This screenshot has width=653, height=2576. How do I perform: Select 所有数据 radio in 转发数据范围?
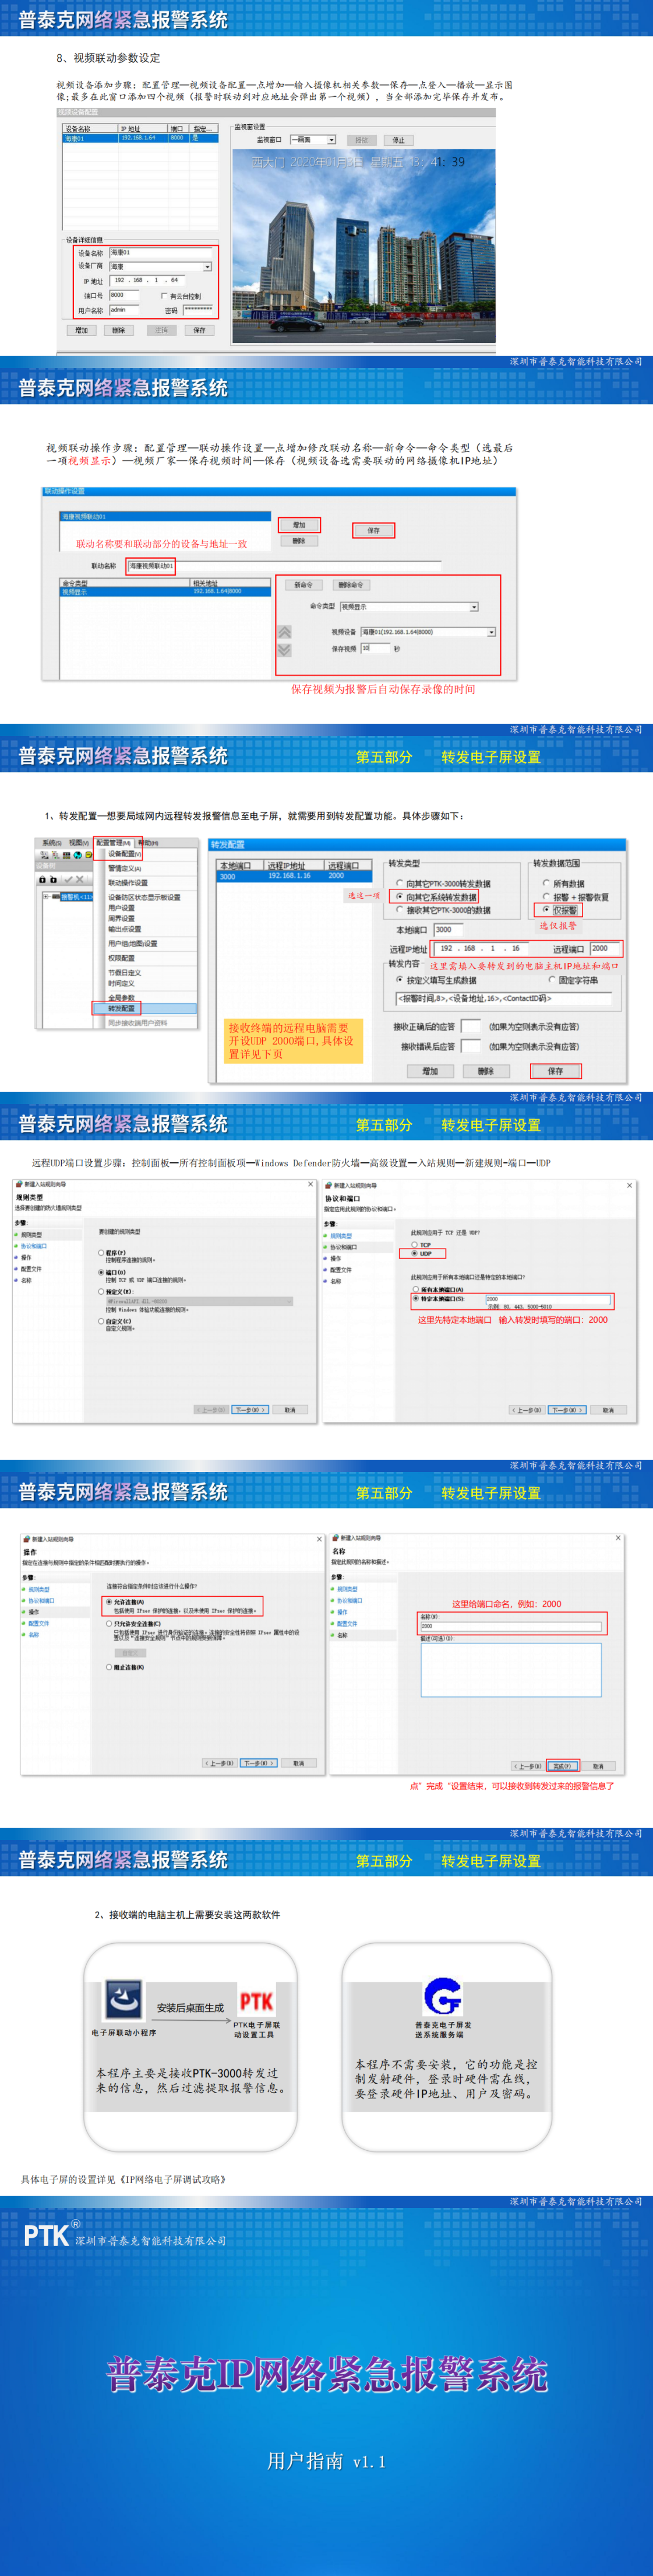click(x=546, y=883)
